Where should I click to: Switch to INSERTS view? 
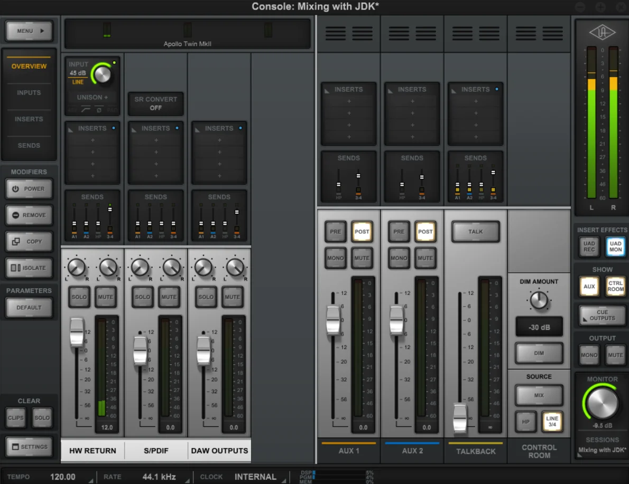(29, 119)
